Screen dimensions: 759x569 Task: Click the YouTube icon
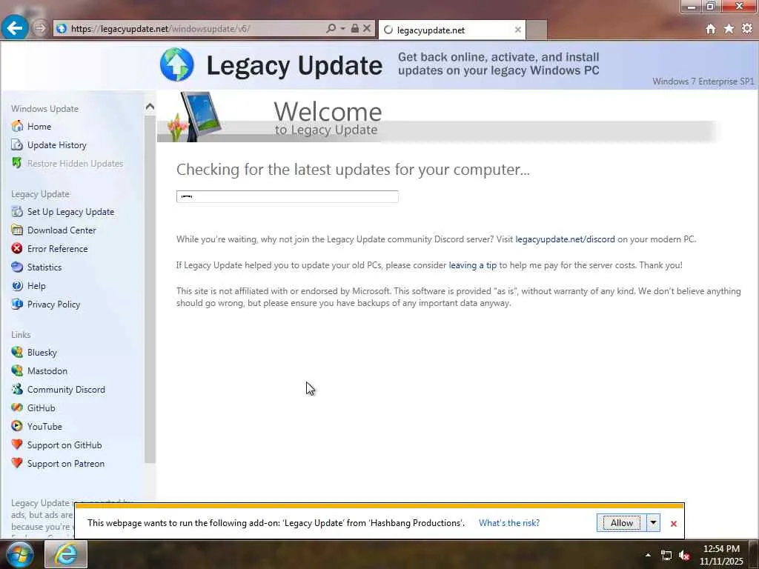coord(17,426)
